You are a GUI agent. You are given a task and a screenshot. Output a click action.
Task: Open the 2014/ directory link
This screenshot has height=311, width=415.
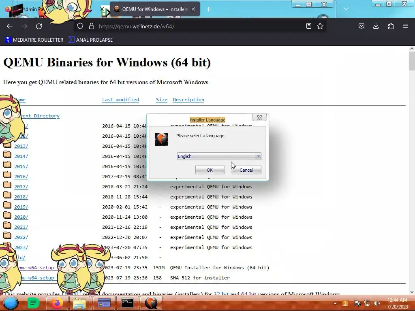pyautogui.click(x=21, y=156)
